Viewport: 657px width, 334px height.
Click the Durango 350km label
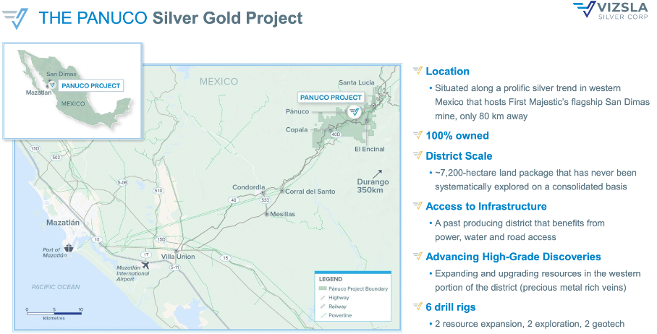pyautogui.click(x=373, y=186)
